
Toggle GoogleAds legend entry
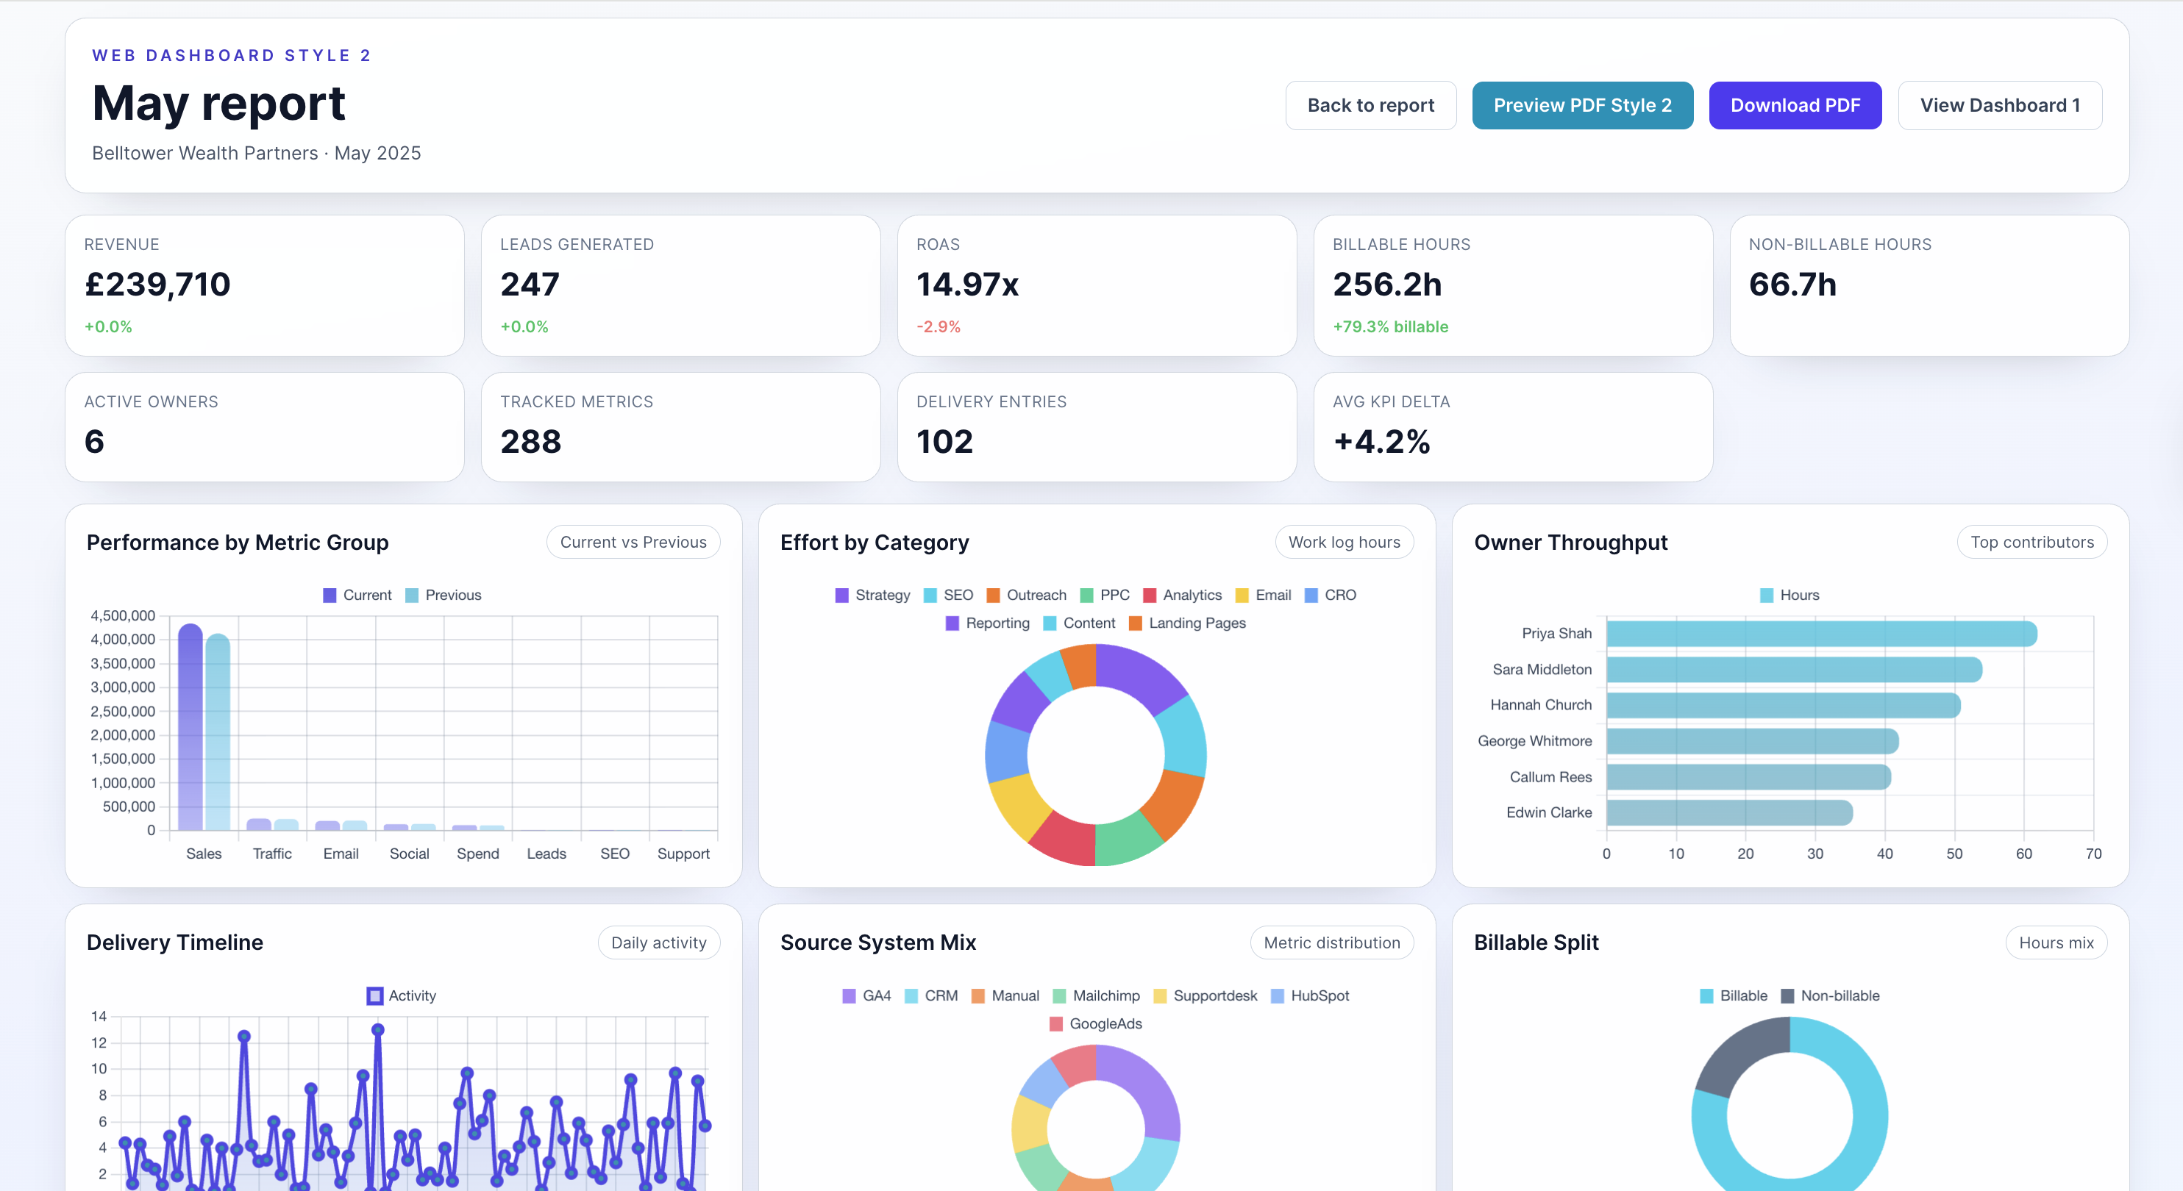pyautogui.click(x=1095, y=1023)
